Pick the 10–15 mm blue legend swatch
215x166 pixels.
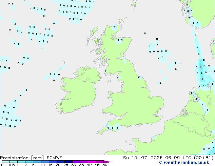[45, 162]
